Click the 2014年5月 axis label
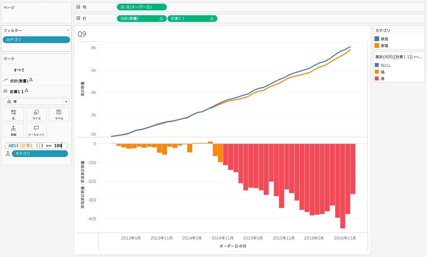This screenshot has width=427, height=257. 192,238
